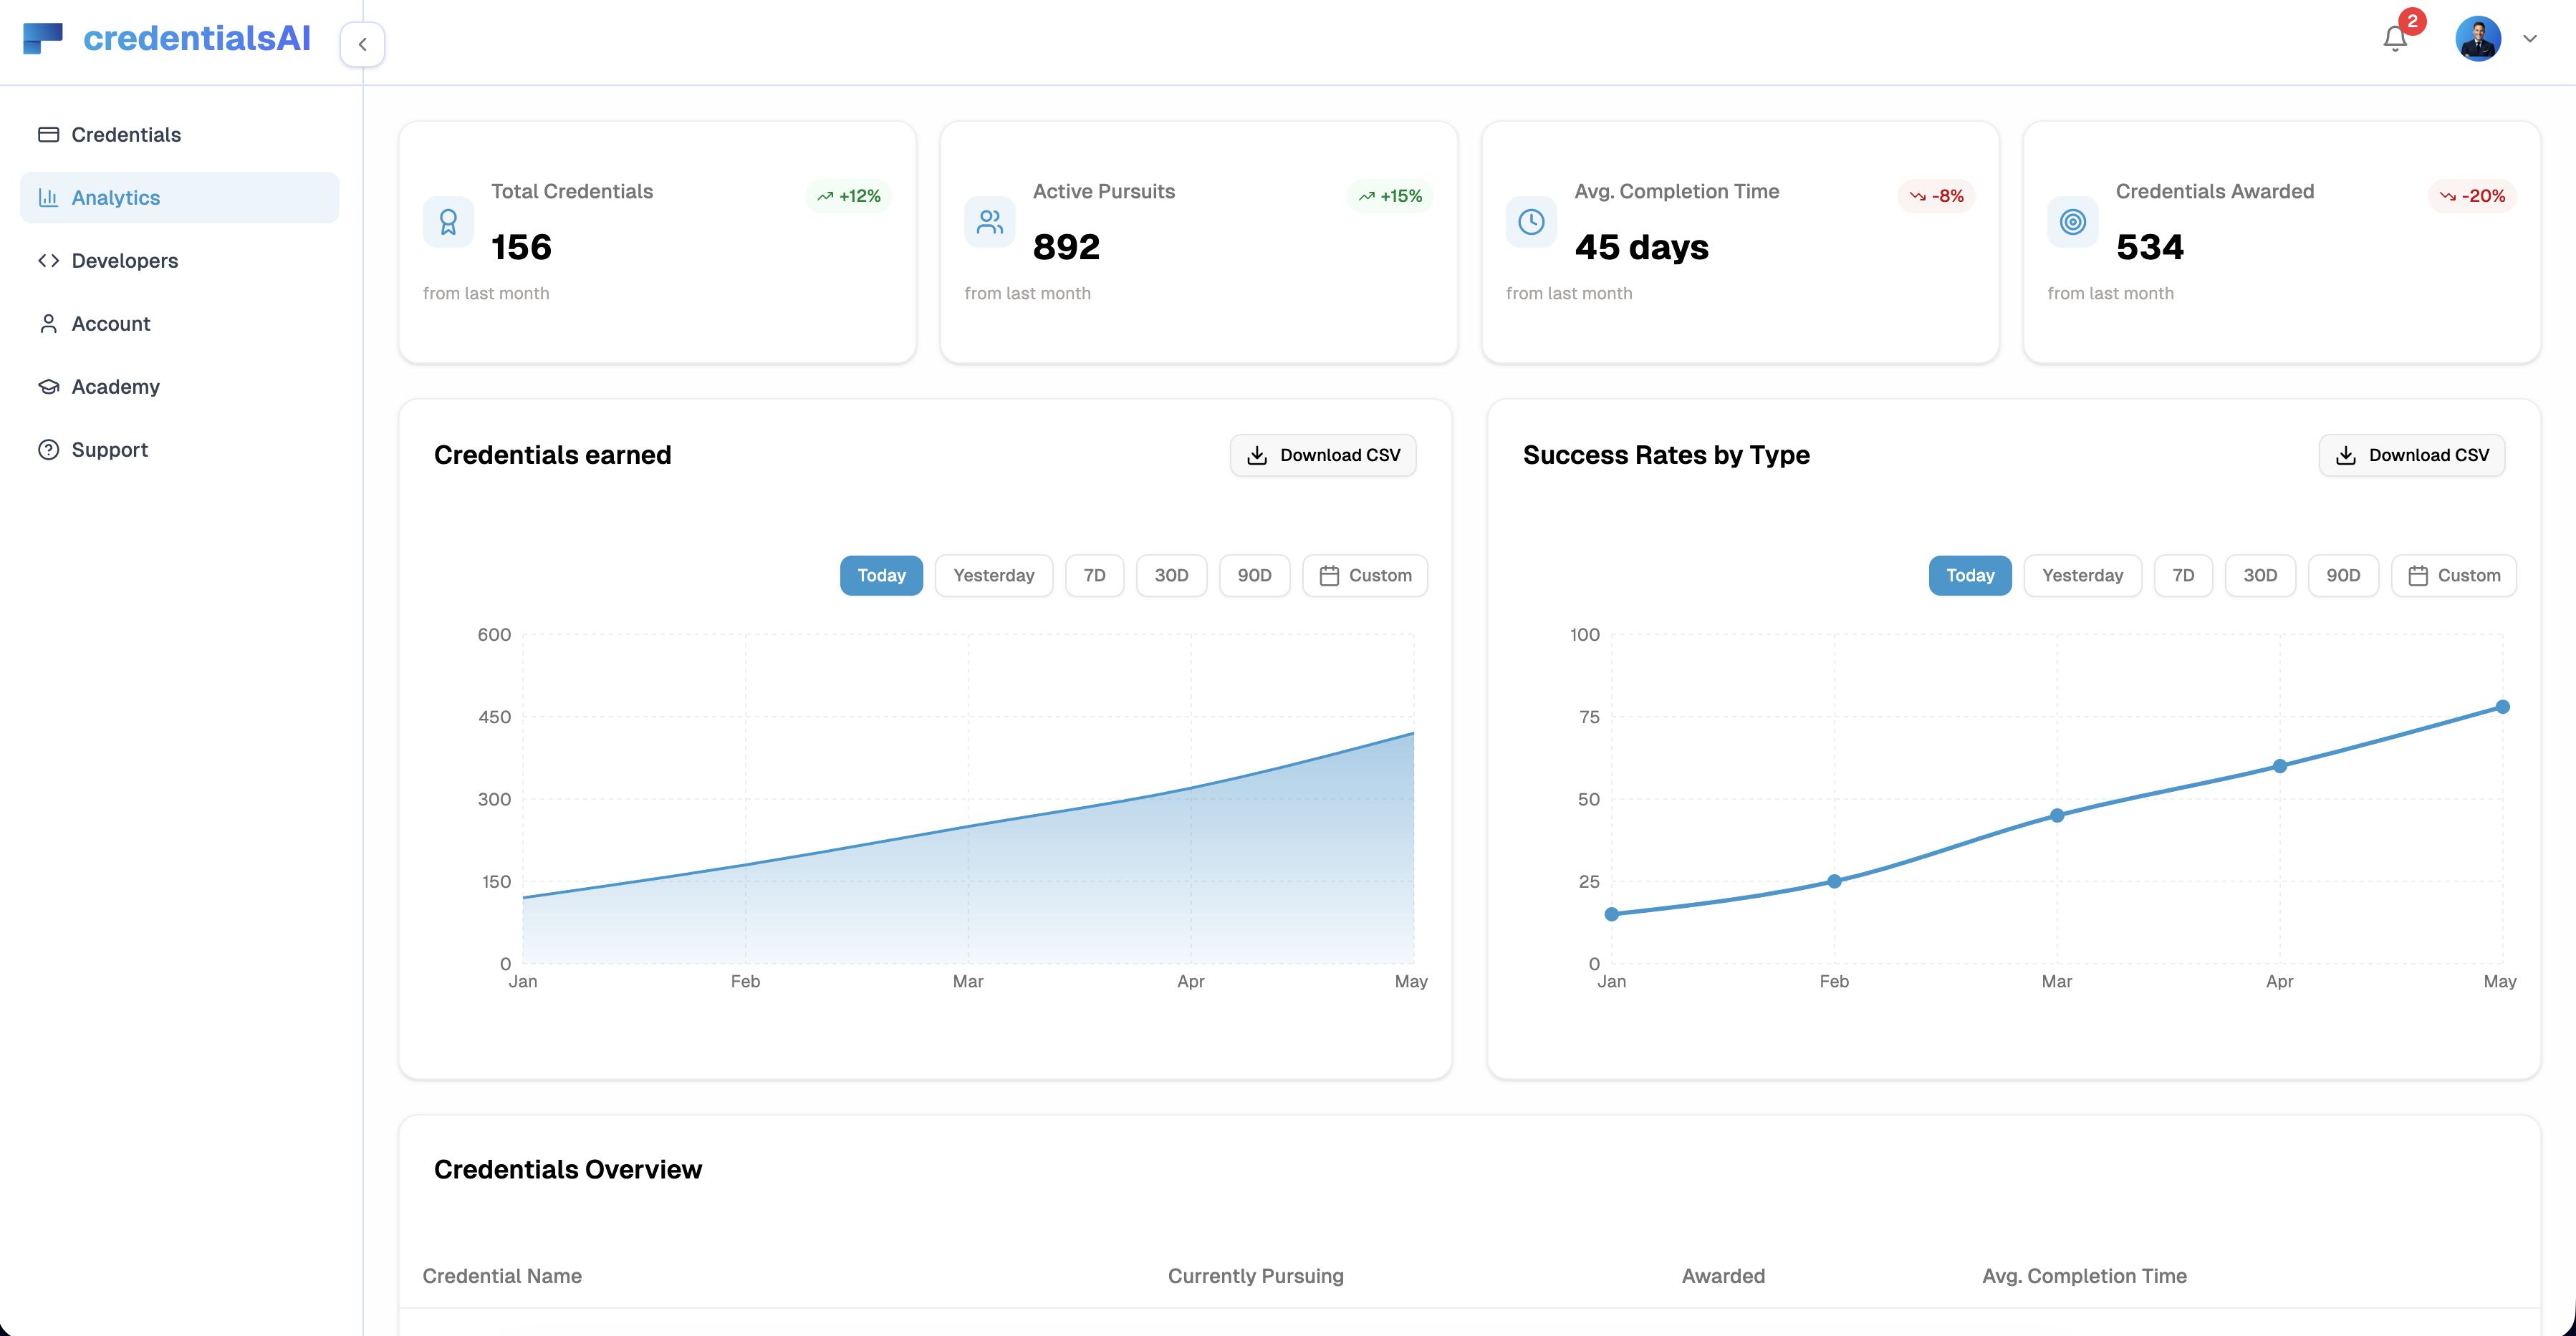
Task: Open Custom date range in Success Rates
Action: point(2454,576)
